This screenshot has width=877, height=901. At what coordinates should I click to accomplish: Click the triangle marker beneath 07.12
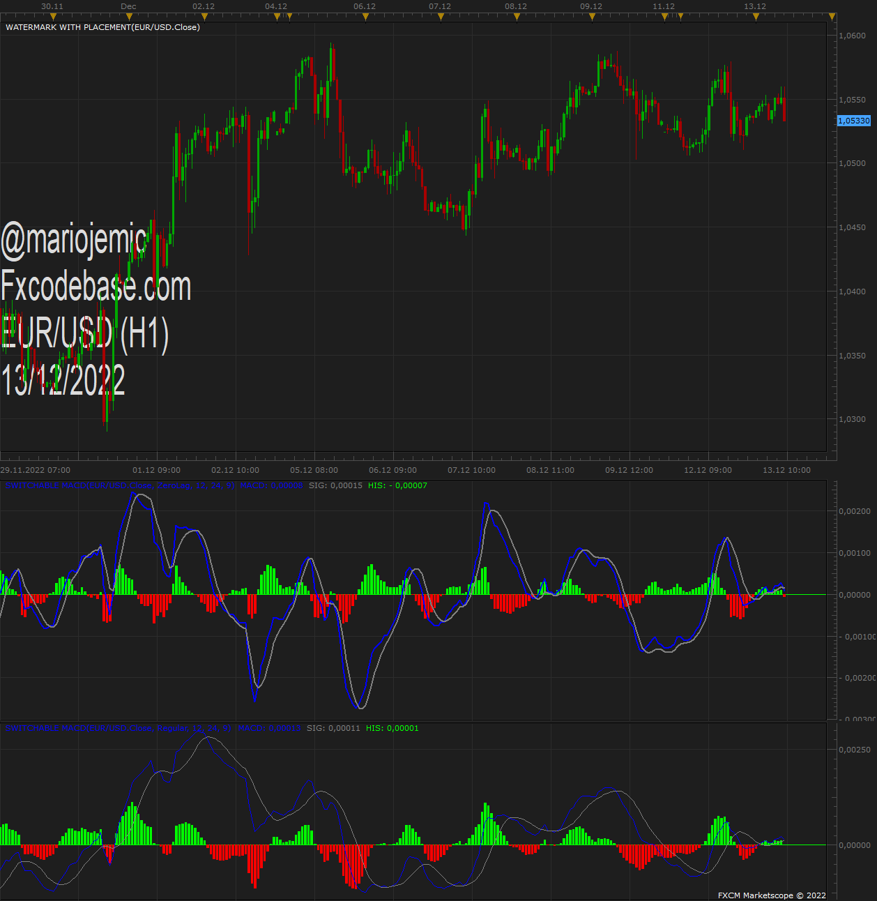click(x=441, y=17)
